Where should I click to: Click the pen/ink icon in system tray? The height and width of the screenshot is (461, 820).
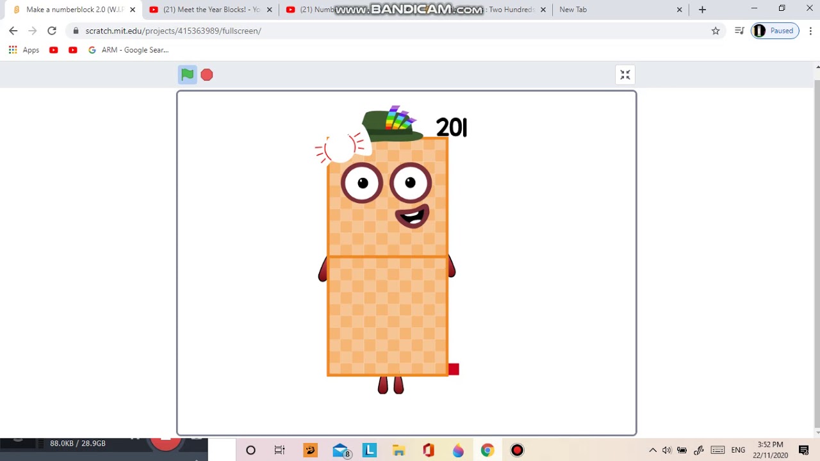click(699, 450)
